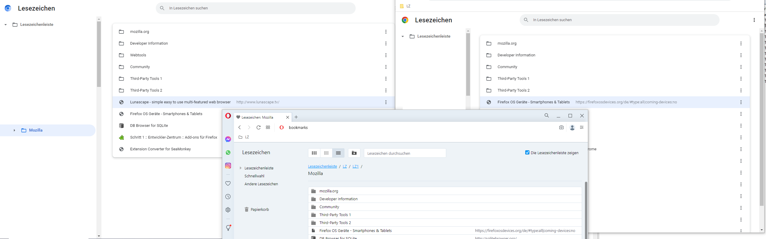Click the new folder button in Opera bookmarks

(354, 153)
